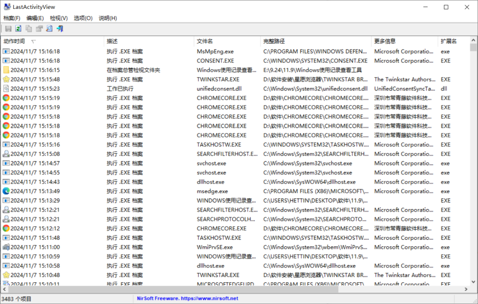Click the icon of the WmiPrvSE.exe row
Screen dimensions: 478x304
click(6, 247)
